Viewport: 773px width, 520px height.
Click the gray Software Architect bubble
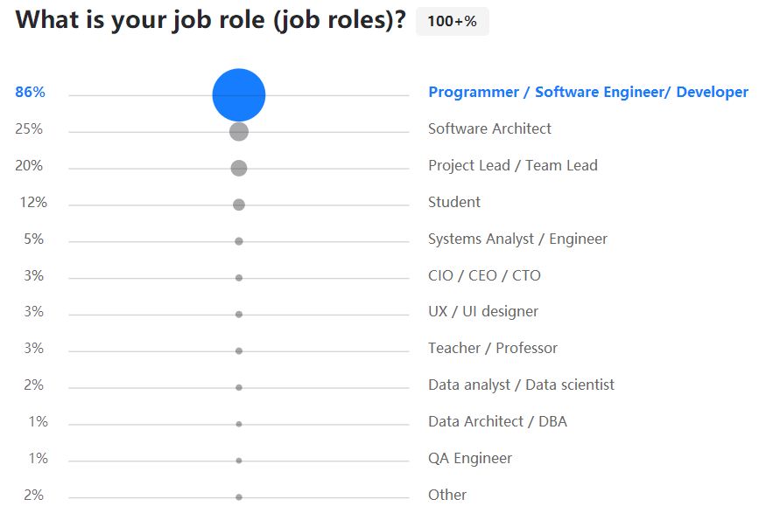tap(239, 131)
